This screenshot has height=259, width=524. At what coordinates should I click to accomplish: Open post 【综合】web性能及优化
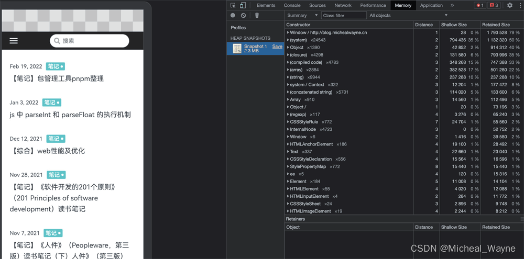pyautogui.click(x=47, y=151)
